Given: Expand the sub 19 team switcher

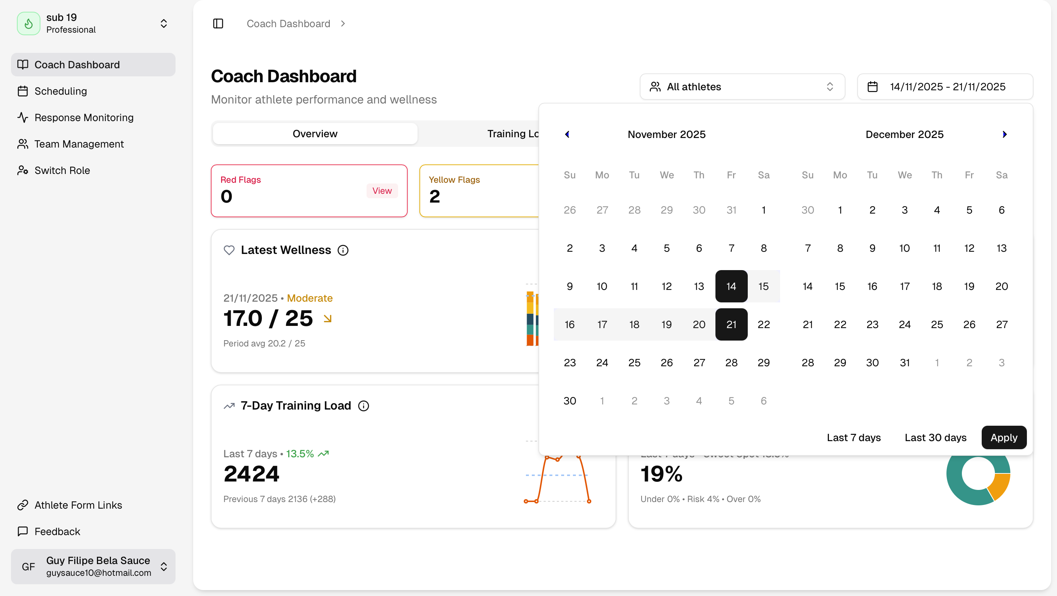Looking at the screenshot, I should pyautogui.click(x=163, y=23).
